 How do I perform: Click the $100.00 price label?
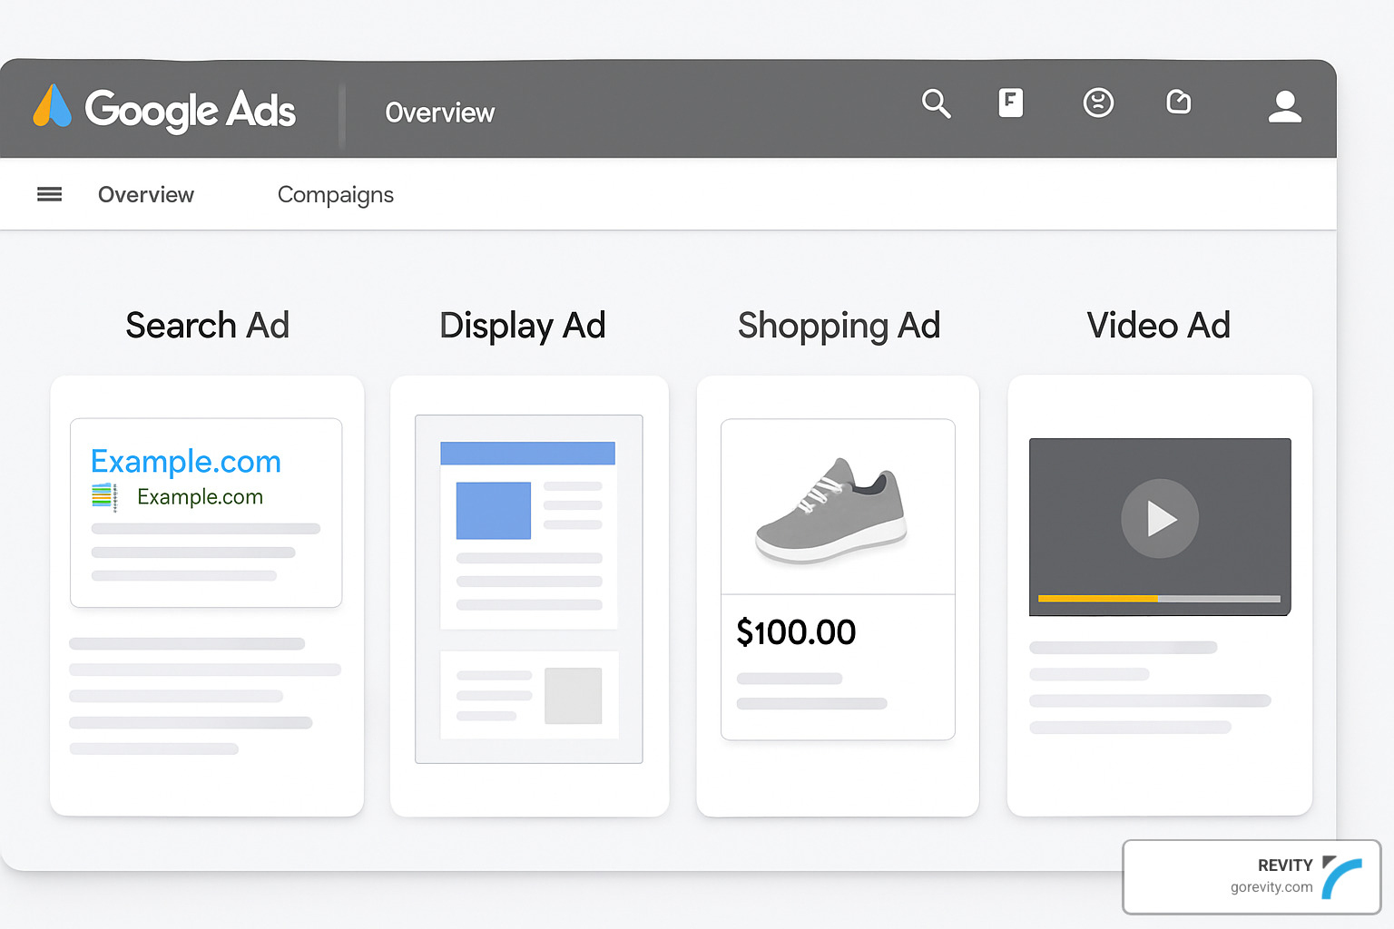point(796,632)
